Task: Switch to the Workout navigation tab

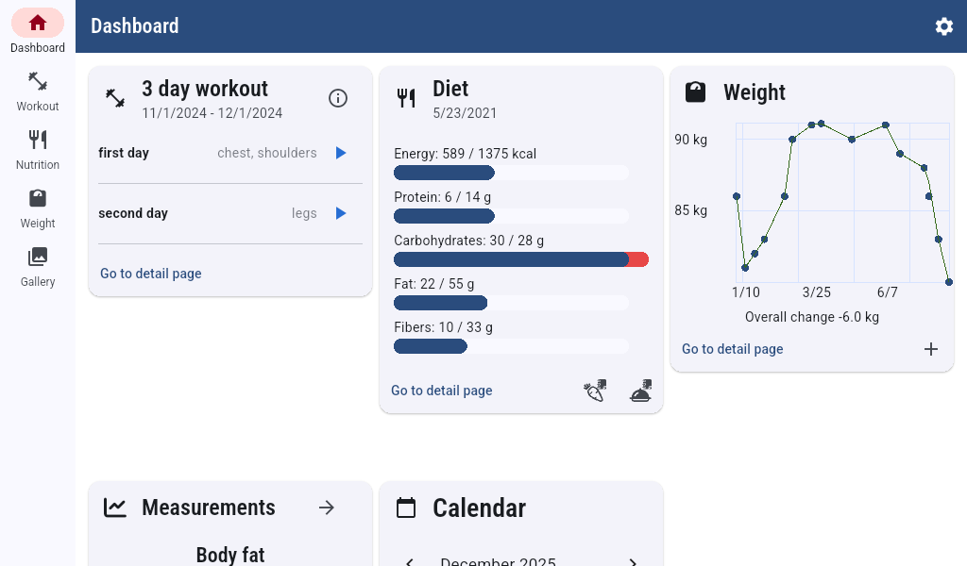Action: coord(38,91)
